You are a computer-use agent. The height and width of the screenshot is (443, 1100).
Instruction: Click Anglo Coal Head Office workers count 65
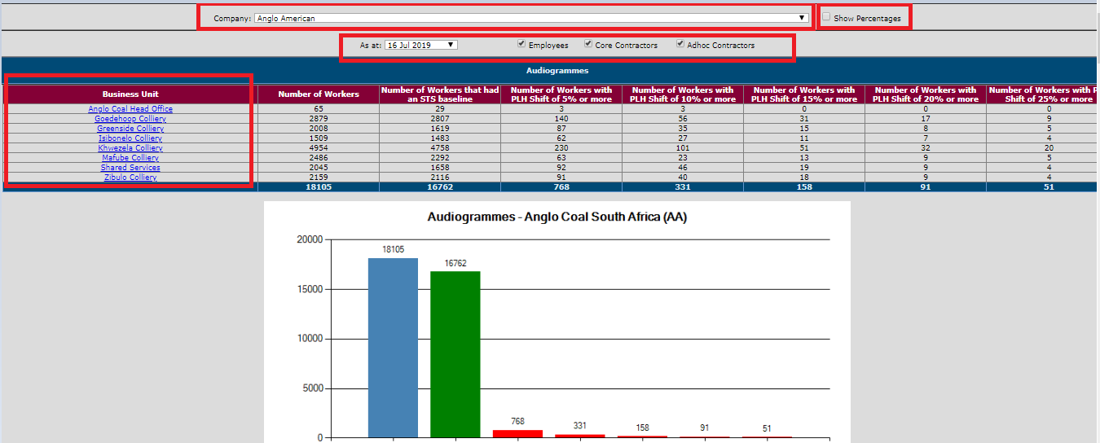point(319,109)
